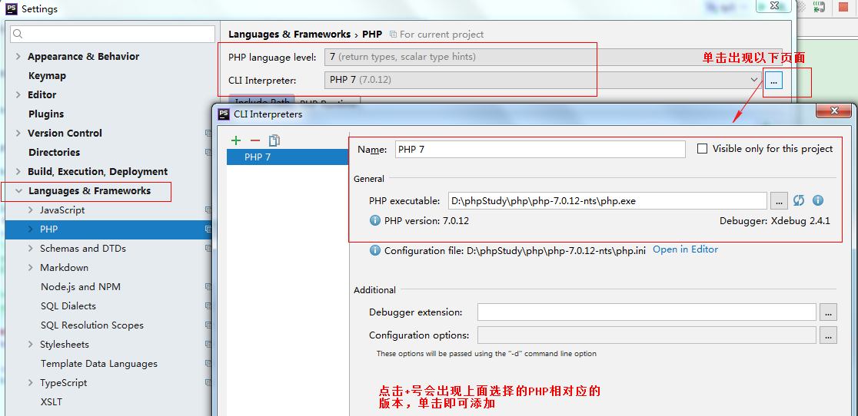Expand the Editor section
858x416 pixels.
(x=18, y=94)
